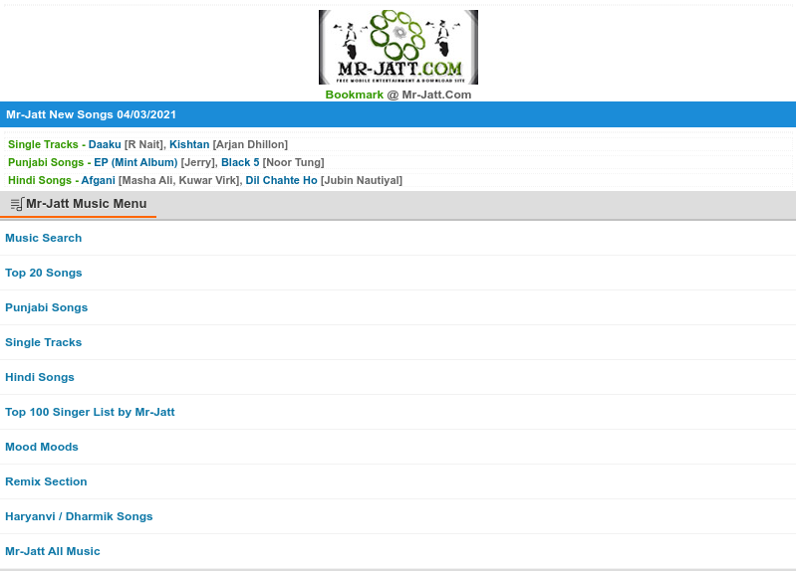Open the Black 5 song link
The width and height of the screenshot is (796, 571).
coord(240,162)
